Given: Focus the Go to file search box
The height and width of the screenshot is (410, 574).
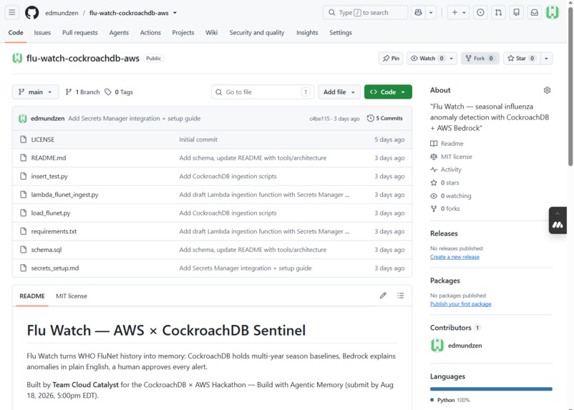Looking at the screenshot, I should tap(263, 92).
